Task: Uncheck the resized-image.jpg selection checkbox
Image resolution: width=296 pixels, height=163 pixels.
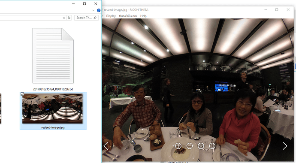Action: pyautogui.click(x=22, y=94)
